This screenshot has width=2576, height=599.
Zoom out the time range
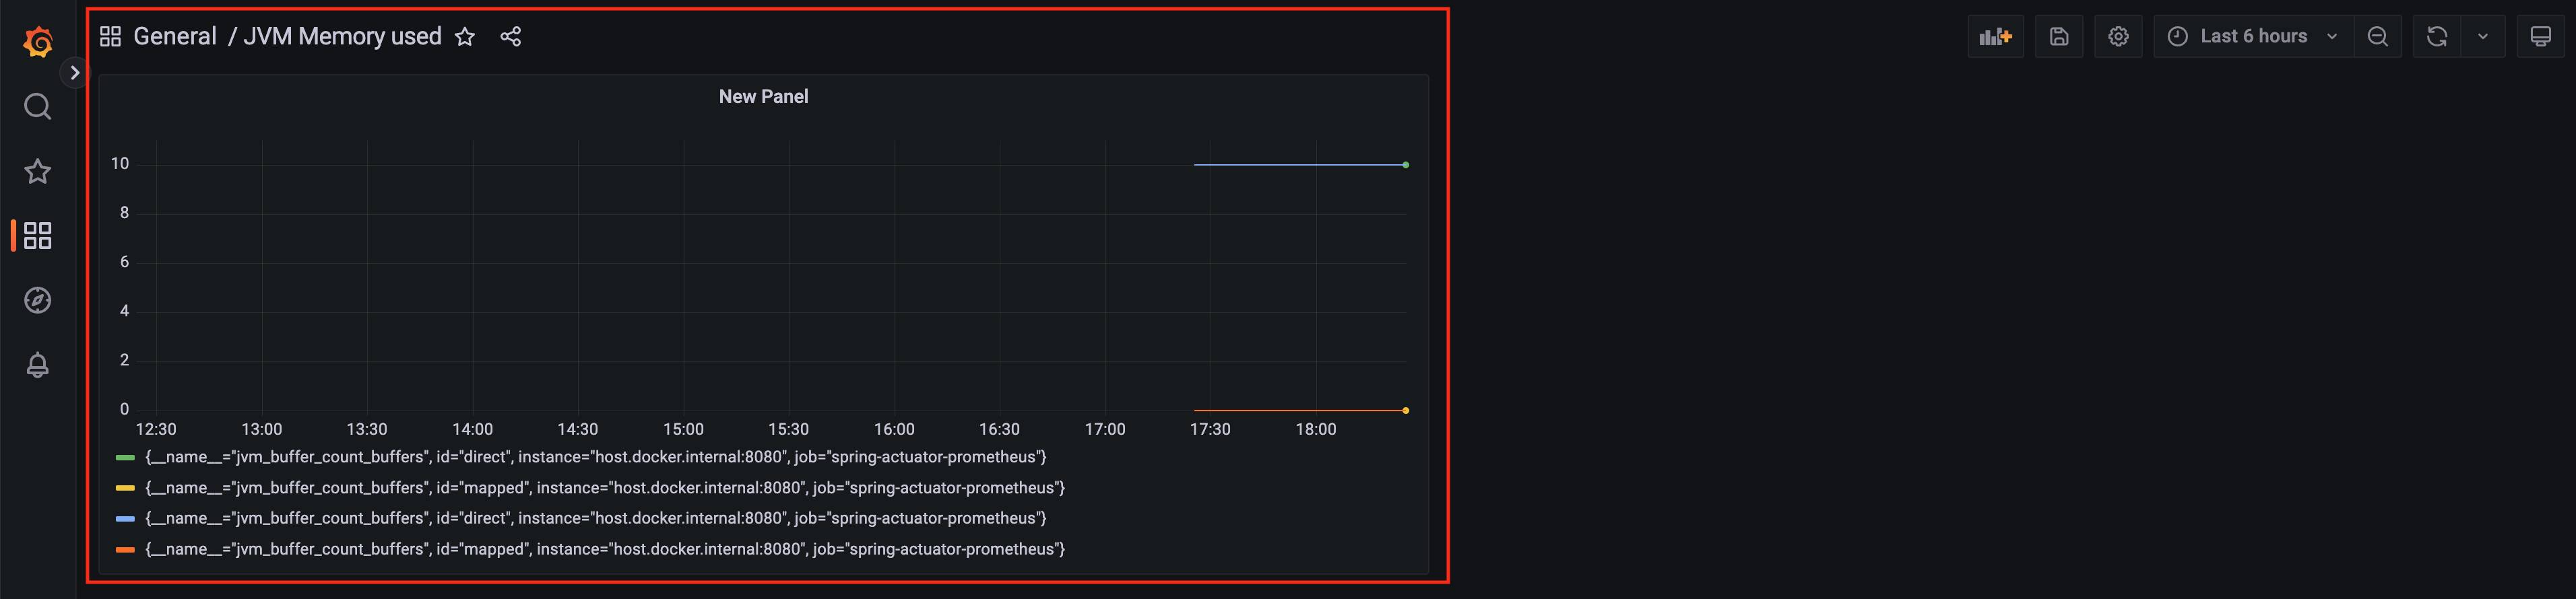(x=2378, y=37)
